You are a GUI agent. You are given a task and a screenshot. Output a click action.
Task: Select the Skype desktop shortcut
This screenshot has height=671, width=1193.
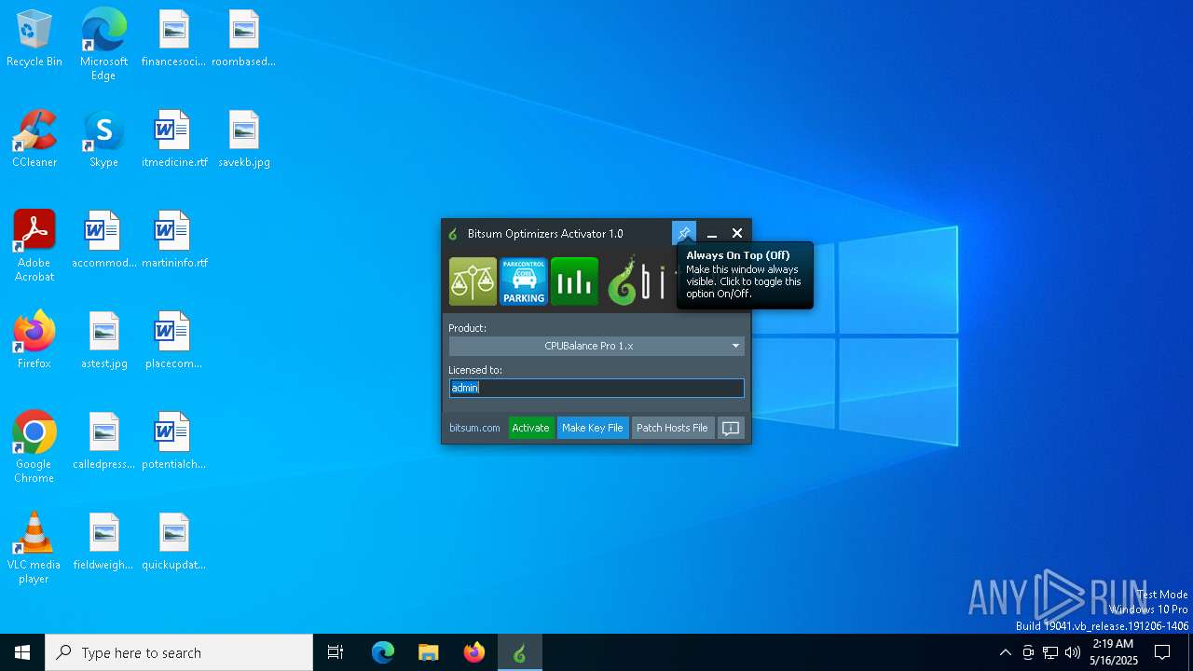click(x=103, y=139)
